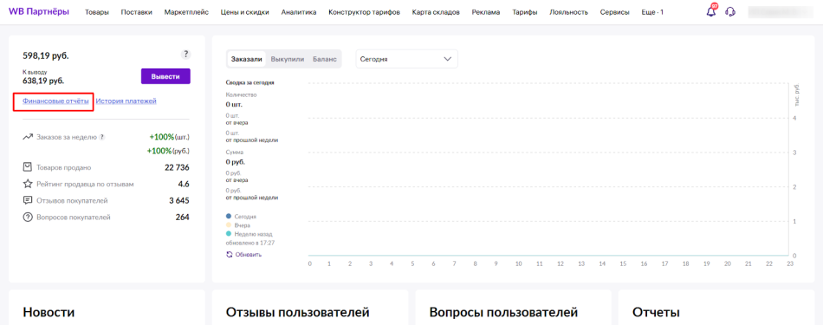Click the shopping bag icon for Товаров продано

(28, 167)
